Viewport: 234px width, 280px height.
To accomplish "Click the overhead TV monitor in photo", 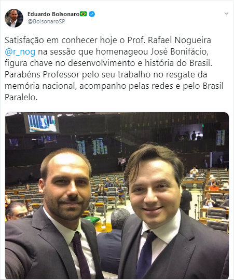I will 42,124.
